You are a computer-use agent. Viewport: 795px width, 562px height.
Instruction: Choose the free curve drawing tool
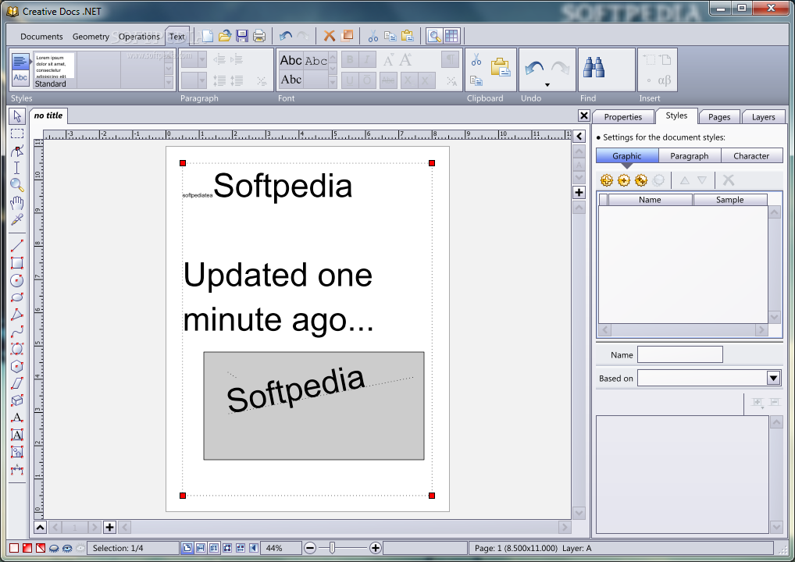[x=17, y=332]
